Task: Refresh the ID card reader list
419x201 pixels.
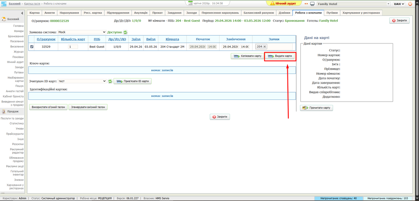Action: [x=110, y=81]
